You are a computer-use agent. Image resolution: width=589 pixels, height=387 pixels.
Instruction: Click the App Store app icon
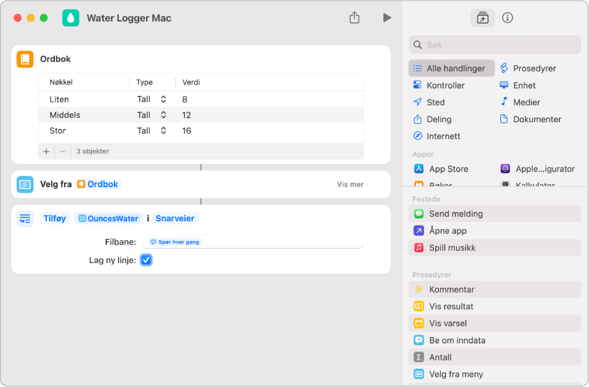pyautogui.click(x=418, y=169)
